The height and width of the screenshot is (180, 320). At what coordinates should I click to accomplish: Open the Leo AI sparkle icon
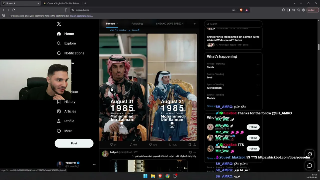point(298,10)
